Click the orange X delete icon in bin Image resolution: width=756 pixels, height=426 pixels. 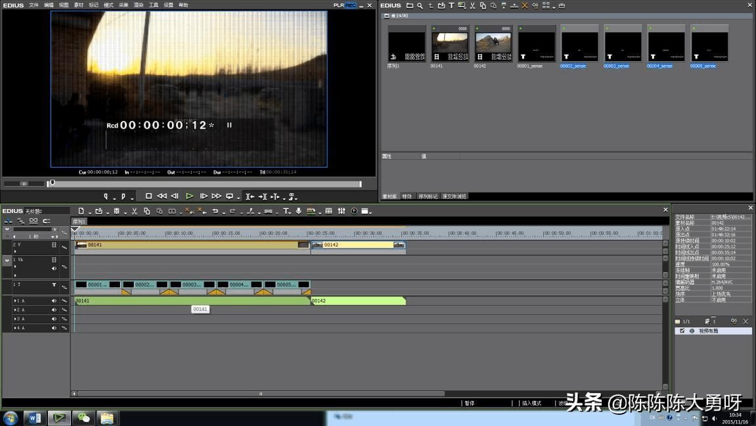pyautogui.click(x=524, y=5)
